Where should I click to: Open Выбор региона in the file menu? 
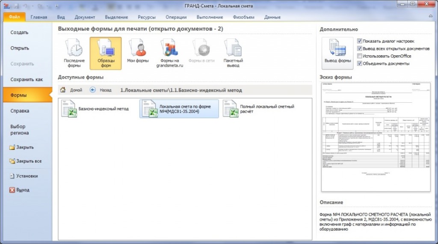28,130
